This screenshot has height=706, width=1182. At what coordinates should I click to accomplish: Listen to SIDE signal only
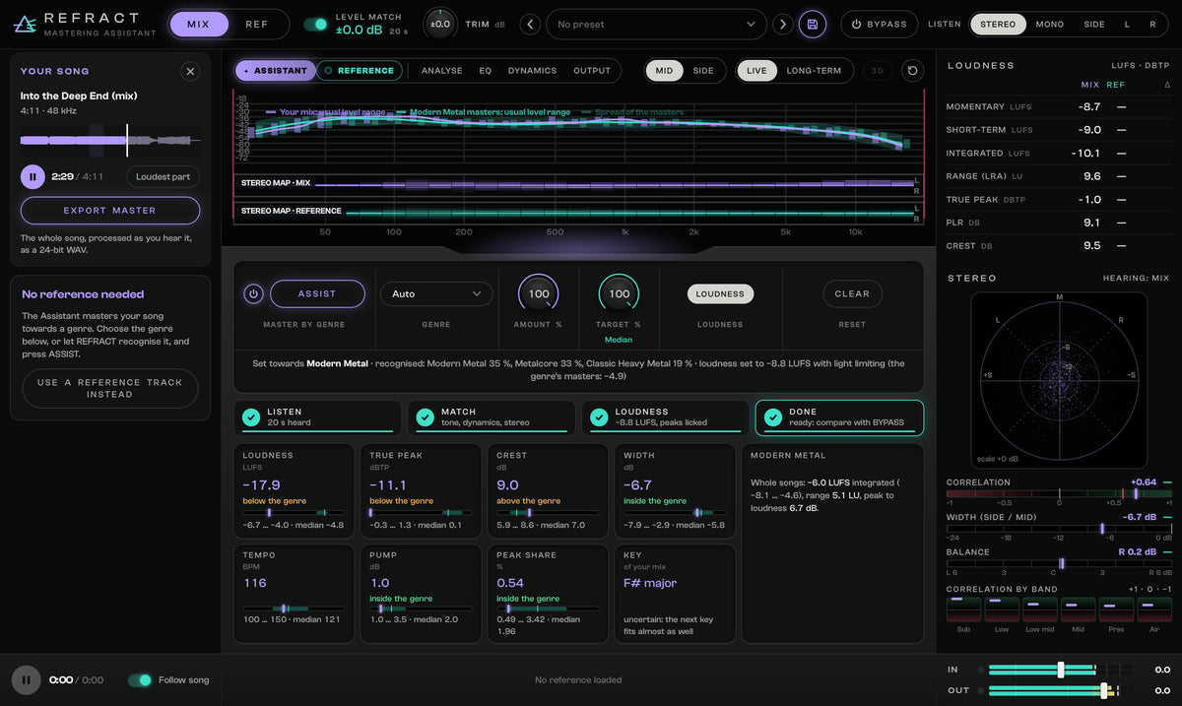coord(1094,24)
